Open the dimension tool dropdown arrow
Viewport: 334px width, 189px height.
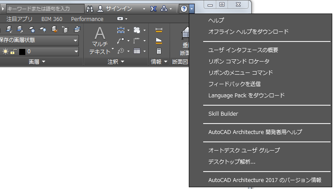(x=128, y=30)
